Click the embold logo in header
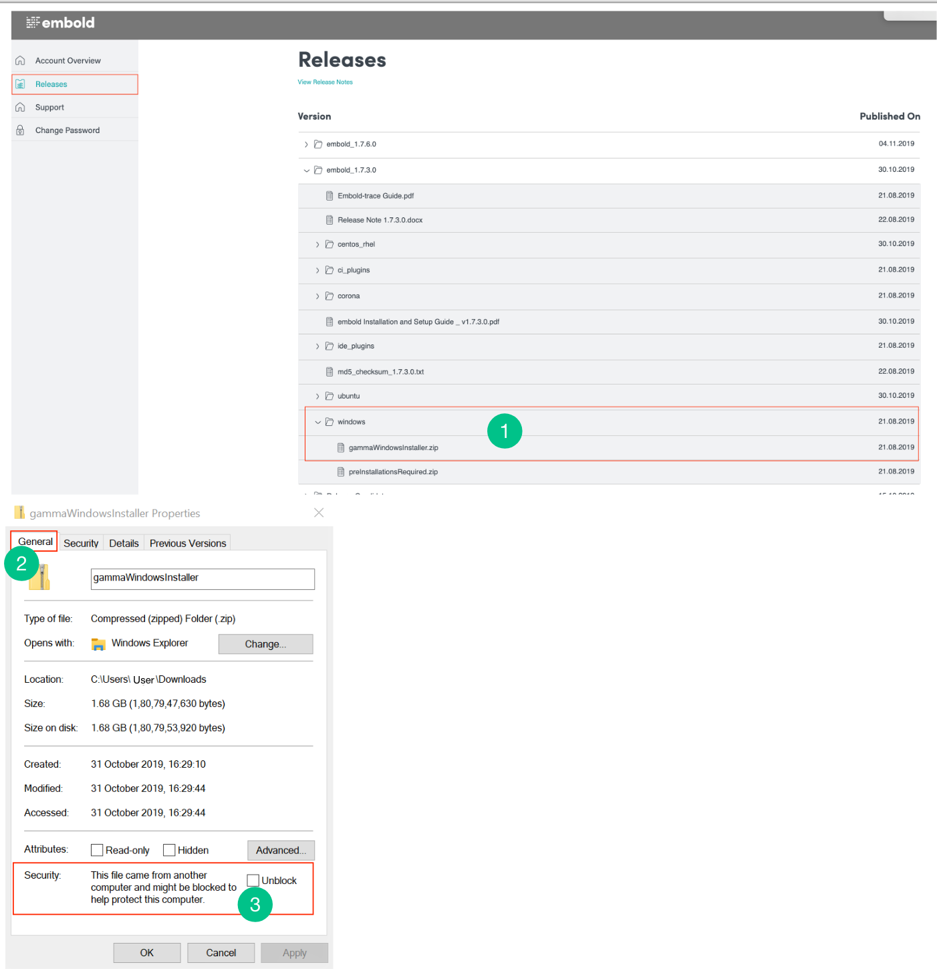This screenshot has height=979, width=937. pyautogui.click(x=60, y=23)
